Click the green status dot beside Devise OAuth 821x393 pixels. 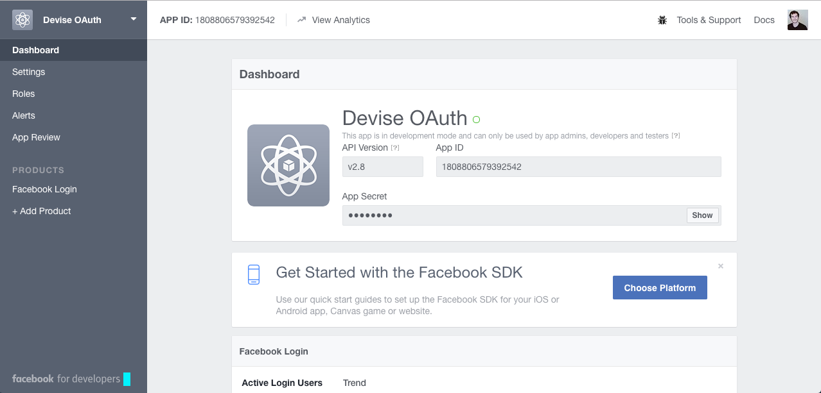pos(476,119)
